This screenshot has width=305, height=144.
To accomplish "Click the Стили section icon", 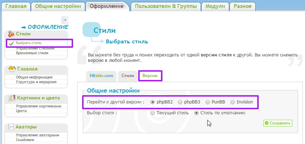I will [x=11, y=34].
